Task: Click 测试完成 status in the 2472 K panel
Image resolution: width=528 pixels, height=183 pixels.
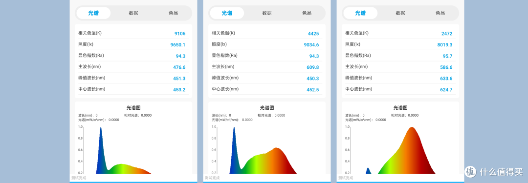Action: tap(346, 178)
